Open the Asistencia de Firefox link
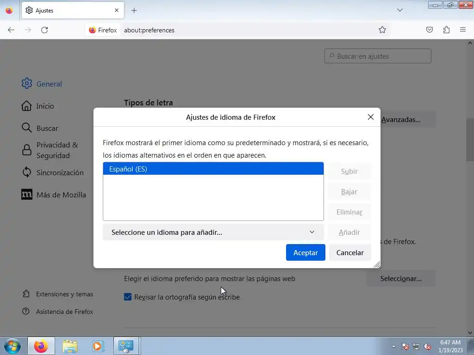Image resolution: width=474 pixels, height=355 pixels. tap(65, 312)
